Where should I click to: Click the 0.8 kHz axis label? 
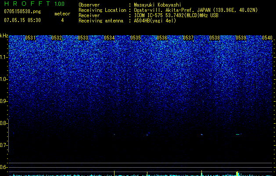(x=3, y=123)
